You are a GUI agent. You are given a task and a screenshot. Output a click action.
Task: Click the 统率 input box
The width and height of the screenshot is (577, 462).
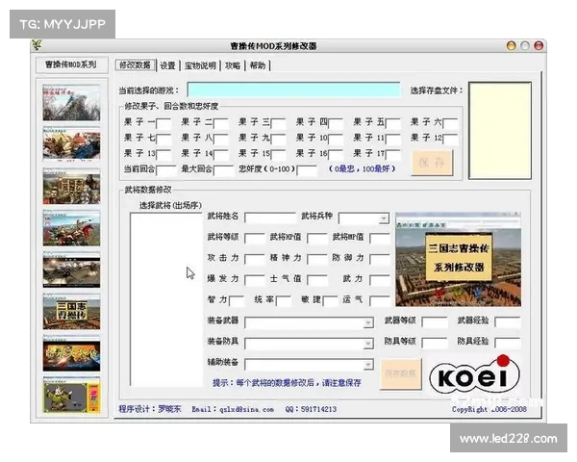click(284, 301)
